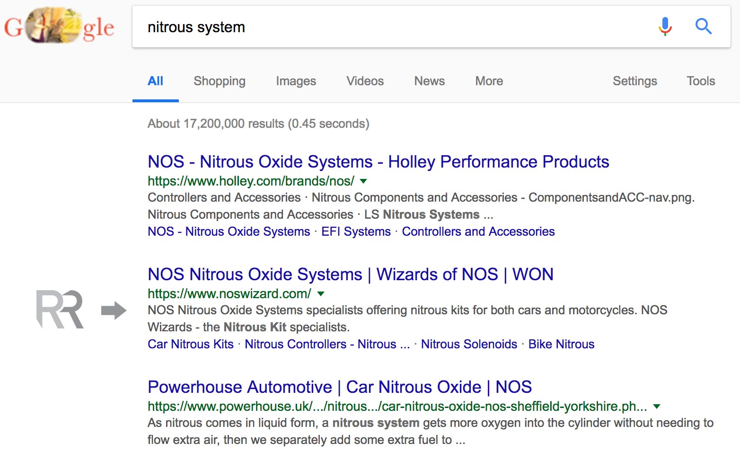Screen dimensions: 740x461
Task: Click the 'As nitrous comes in liquid form' snippet
Action: click(x=431, y=431)
